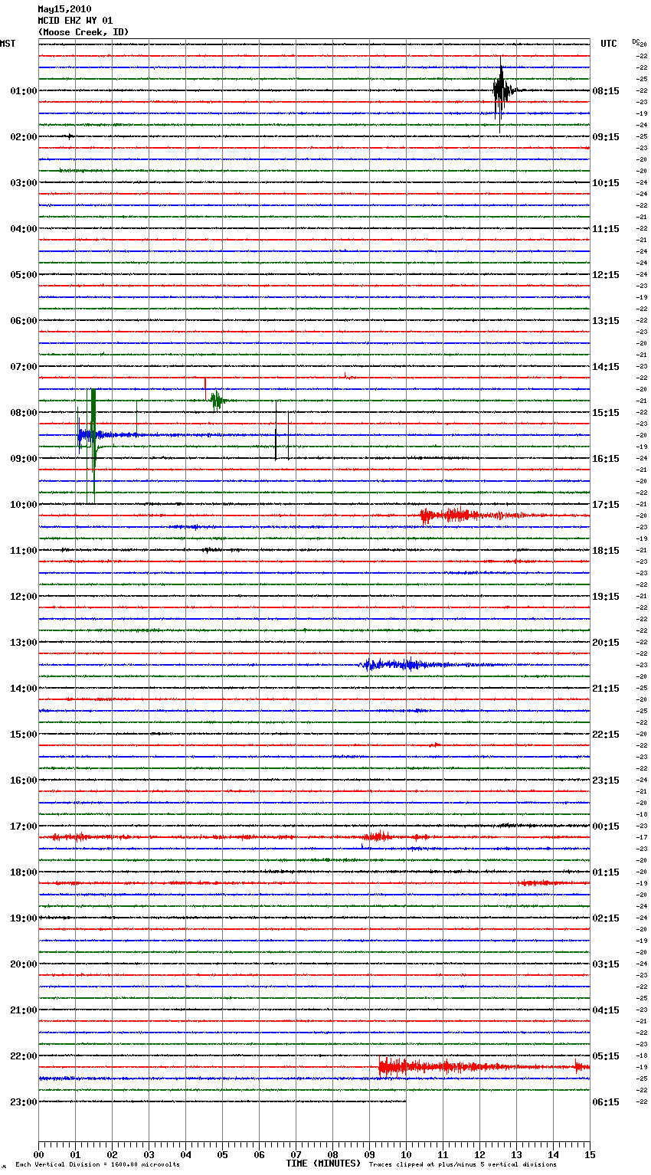Screen dimensions: 651x1175
Task: Click the 15:15 UTC time label
Action: pos(606,413)
